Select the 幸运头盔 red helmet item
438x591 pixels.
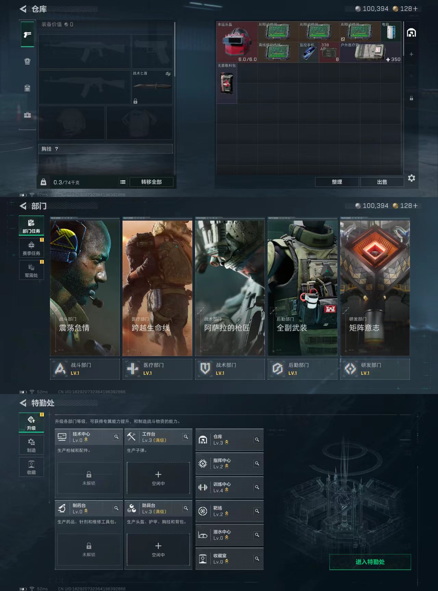tap(236, 42)
